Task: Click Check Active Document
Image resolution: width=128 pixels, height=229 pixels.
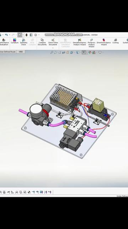Action: (x=53, y=42)
